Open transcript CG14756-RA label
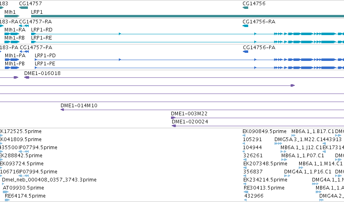The width and height of the screenshot is (344, 202). coord(259,22)
